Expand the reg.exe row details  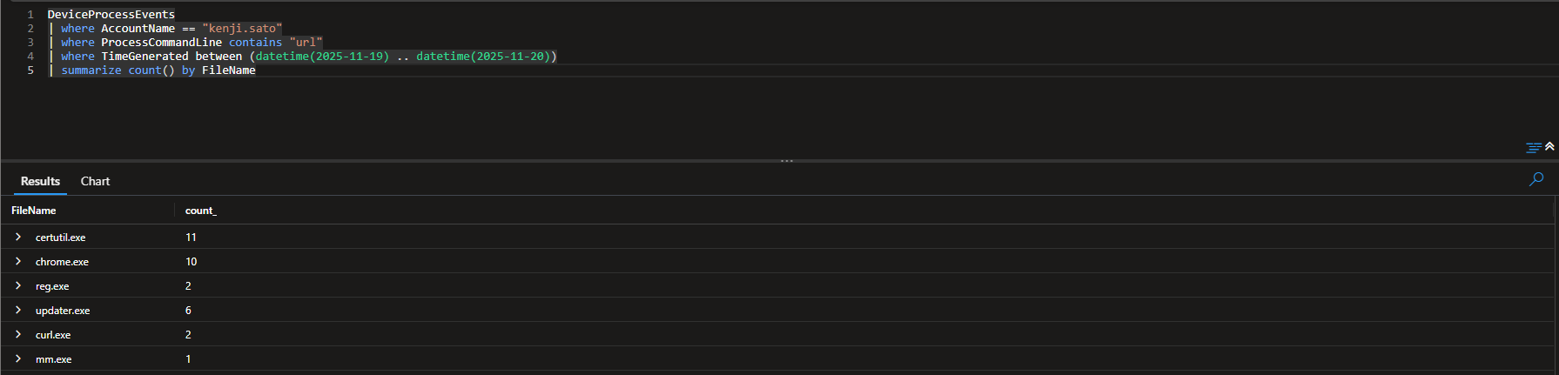tap(18, 285)
